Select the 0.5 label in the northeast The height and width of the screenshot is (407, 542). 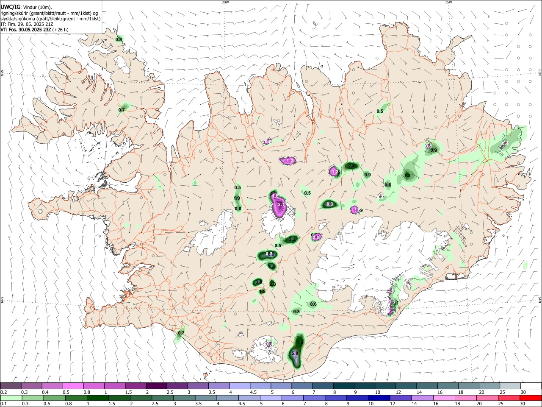tap(380, 112)
